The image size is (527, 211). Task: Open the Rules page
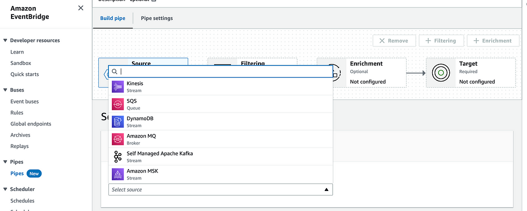click(x=17, y=112)
